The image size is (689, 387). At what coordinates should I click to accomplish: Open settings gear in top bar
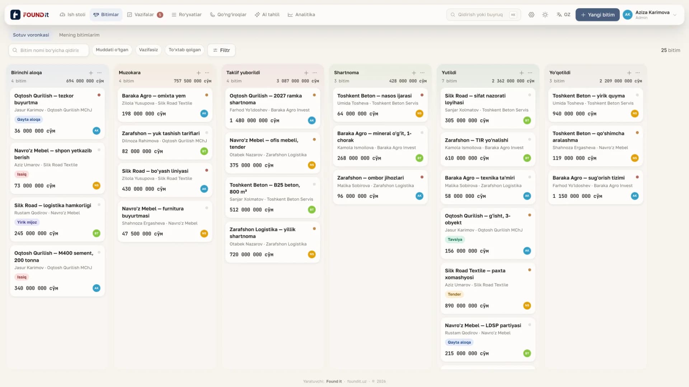pyautogui.click(x=531, y=15)
